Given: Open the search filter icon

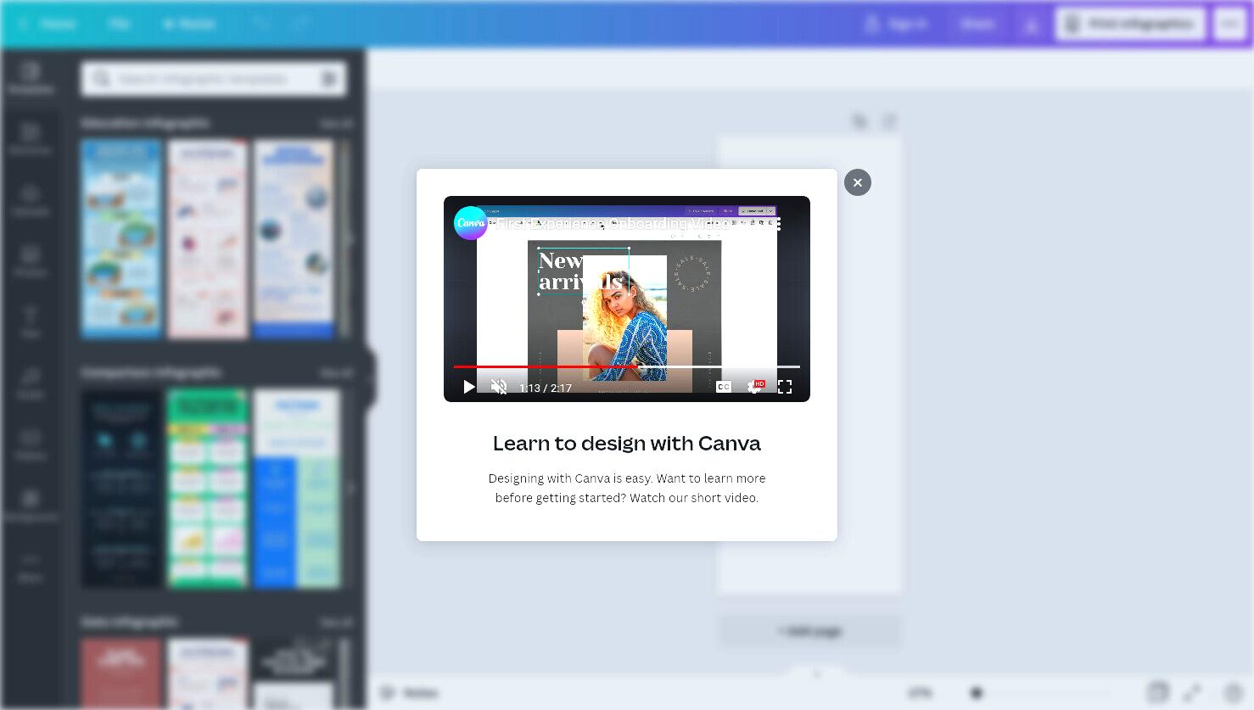Looking at the screenshot, I should 329,79.
